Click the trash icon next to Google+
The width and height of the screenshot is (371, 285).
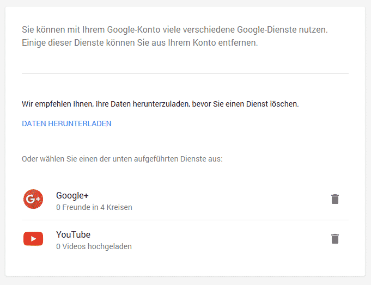coord(335,199)
